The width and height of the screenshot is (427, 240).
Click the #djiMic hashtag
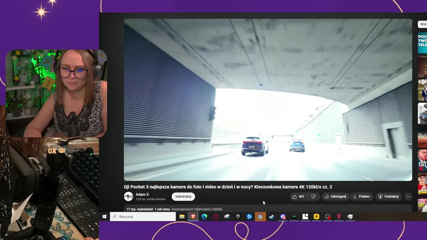pyautogui.click(x=217, y=209)
